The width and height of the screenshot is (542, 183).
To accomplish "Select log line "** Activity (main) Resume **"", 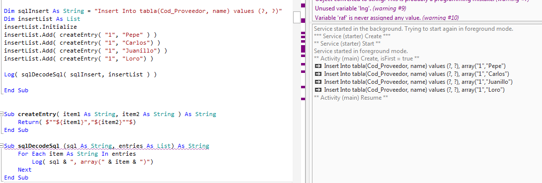I will pos(351,98).
